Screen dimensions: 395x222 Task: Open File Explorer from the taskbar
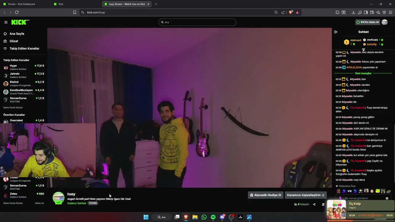(x=195, y=217)
